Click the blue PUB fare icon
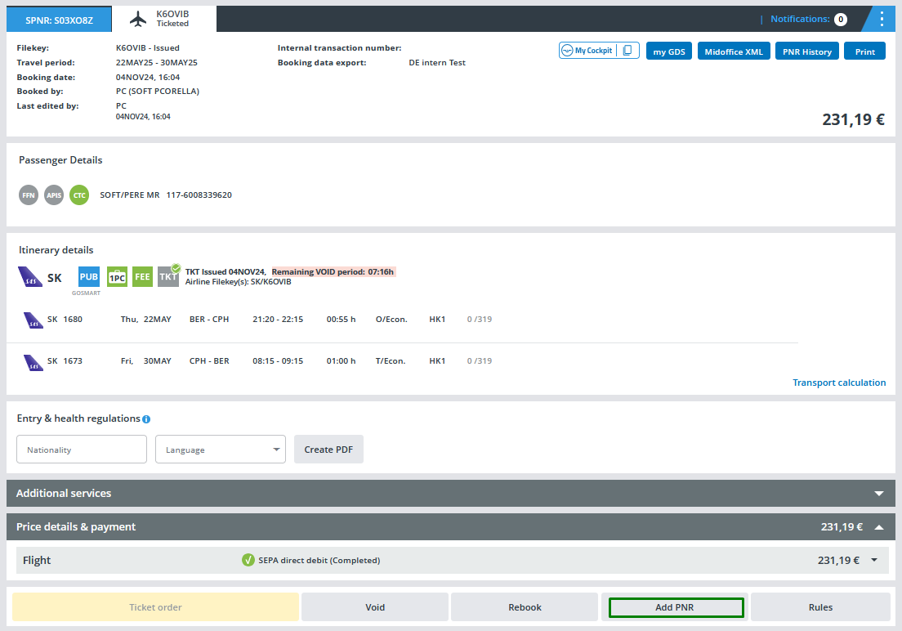 [89, 277]
